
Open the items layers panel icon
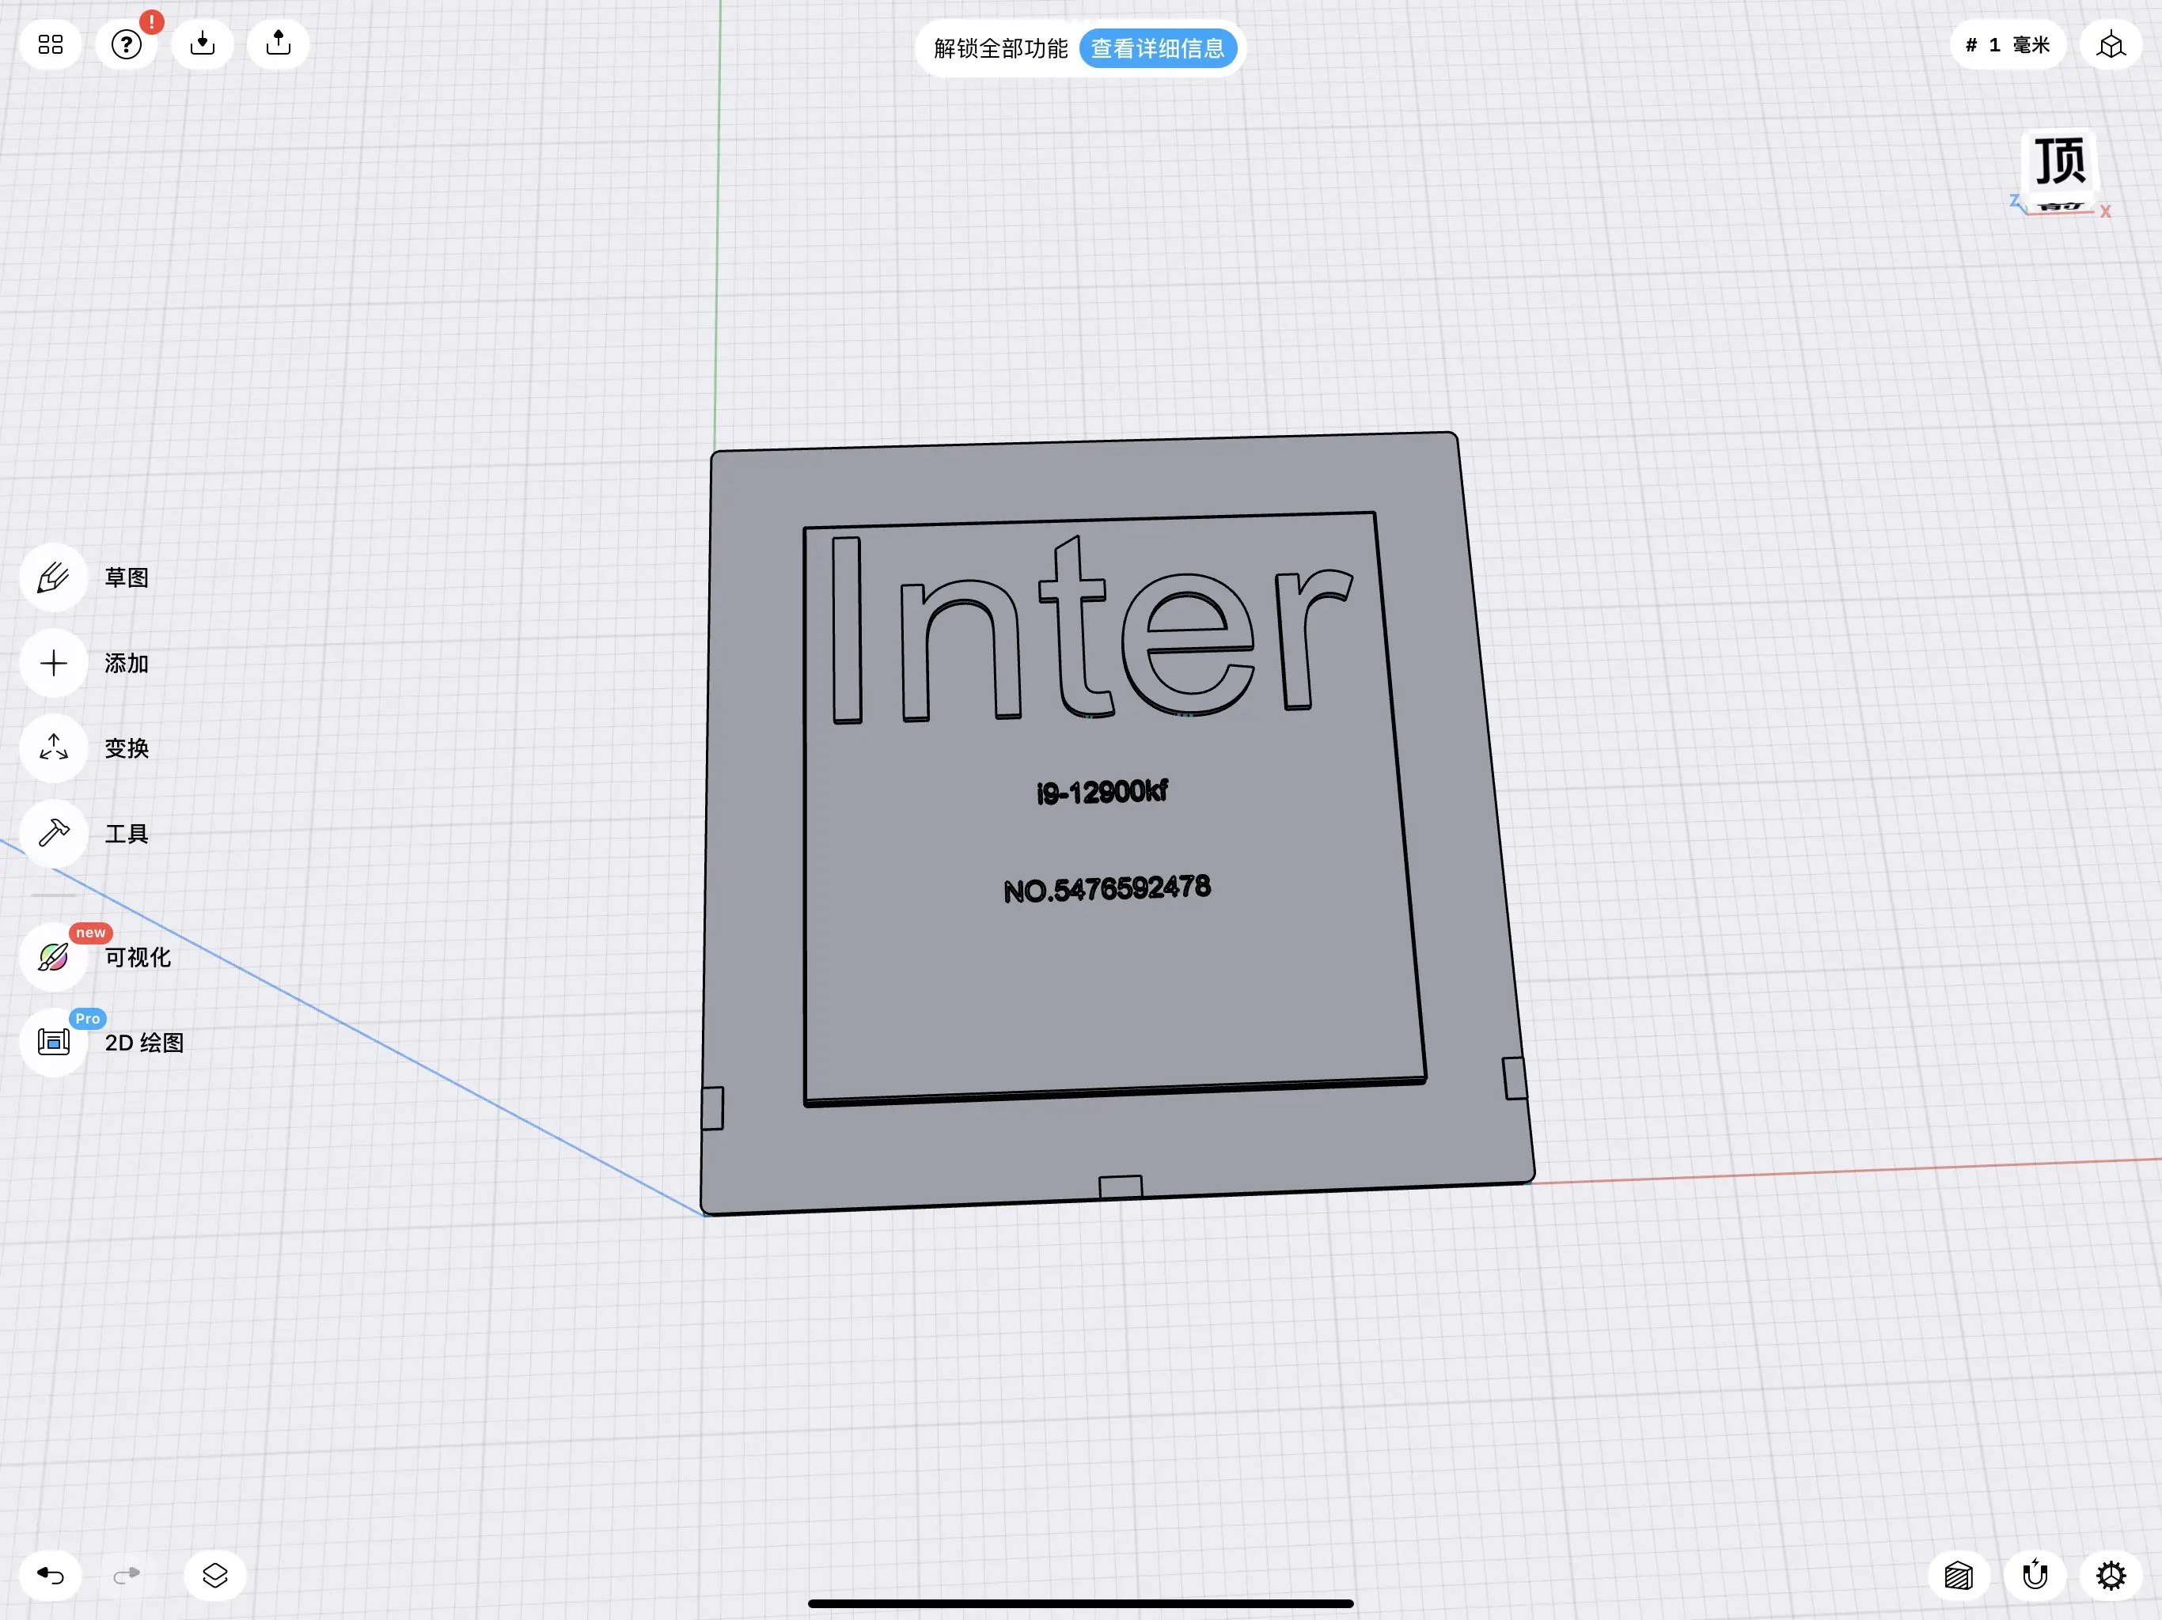coord(215,1575)
